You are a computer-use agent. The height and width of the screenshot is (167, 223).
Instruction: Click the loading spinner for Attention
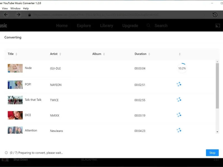[179, 130]
